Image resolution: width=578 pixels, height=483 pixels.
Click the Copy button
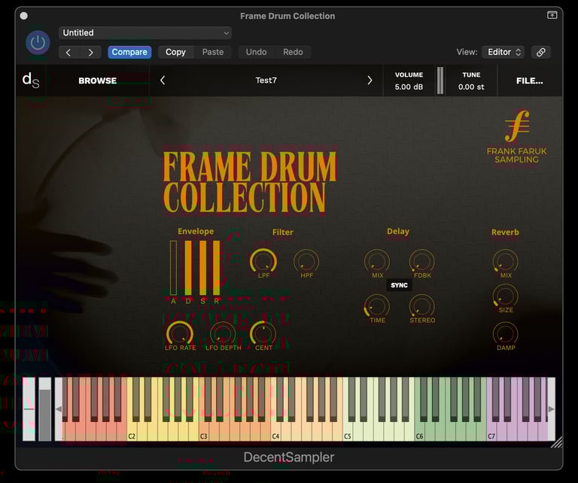[175, 52]
